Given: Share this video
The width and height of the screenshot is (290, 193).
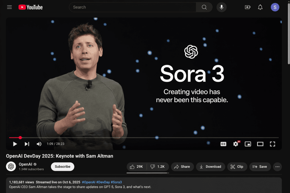Looking at the screenshot, I should pos(182,167).
